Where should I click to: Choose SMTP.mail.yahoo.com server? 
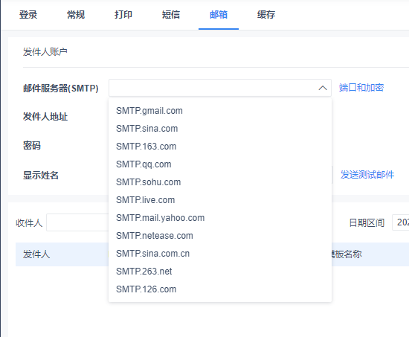point(220,218)
